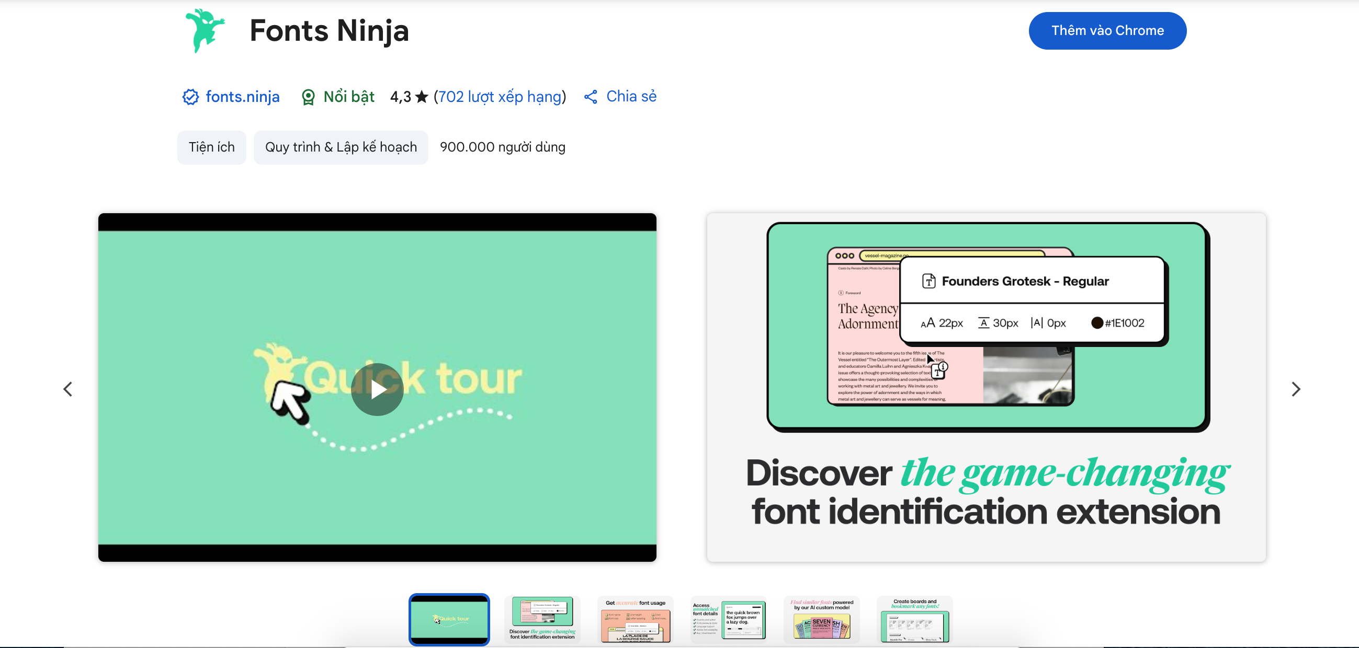Play the Quick tour video
The height and width of the screenshot is (648, 1359).
coord(377,389)
